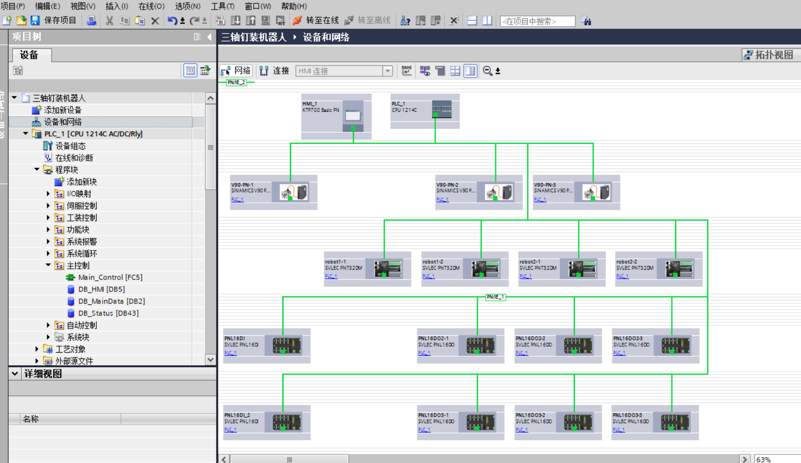
Task: Open the 项目(P) menu
Action: click(x=13, y=6)
